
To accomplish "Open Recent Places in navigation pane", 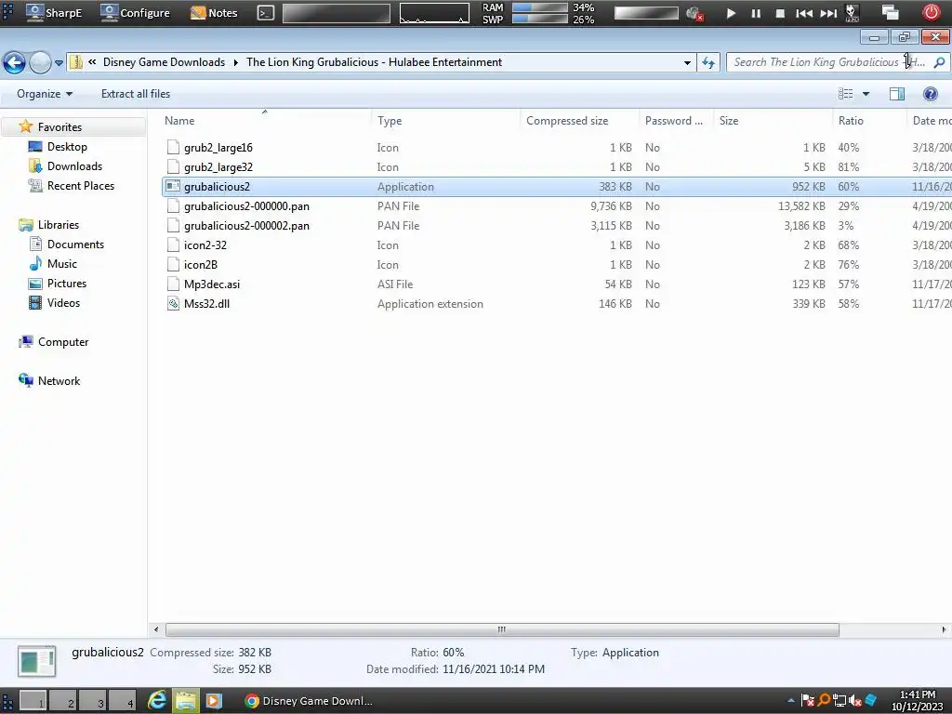I will [80, 186].
